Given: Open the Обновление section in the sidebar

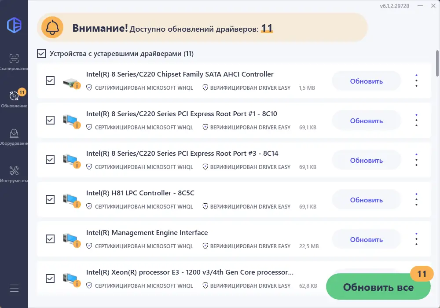Looking at the screenshot, I should point(14,95).
